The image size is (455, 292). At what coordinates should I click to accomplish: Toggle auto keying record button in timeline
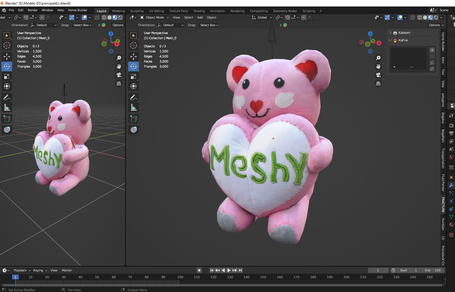pyautogui.click(x=199, y=270)
